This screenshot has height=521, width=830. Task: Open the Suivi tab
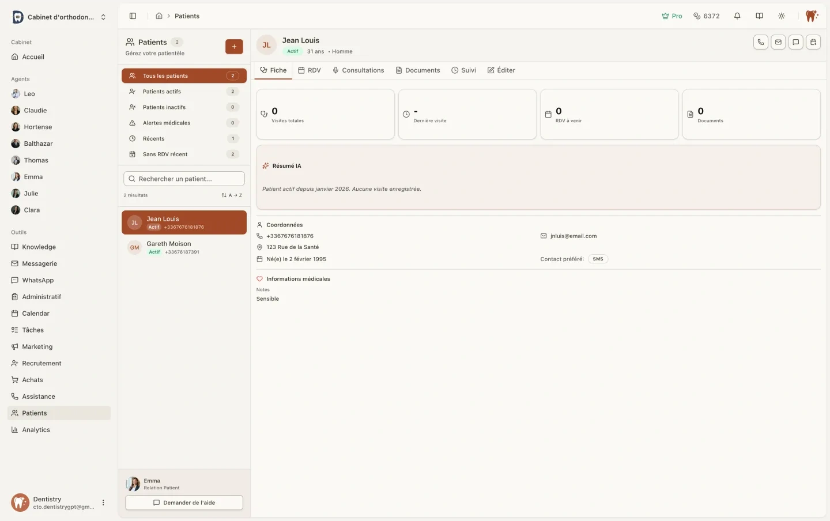pyautogui.click(x=463, y=70)
